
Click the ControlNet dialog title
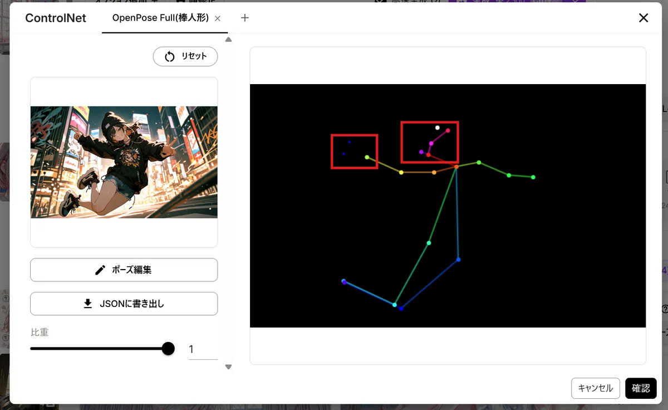(x=56, y=18)
